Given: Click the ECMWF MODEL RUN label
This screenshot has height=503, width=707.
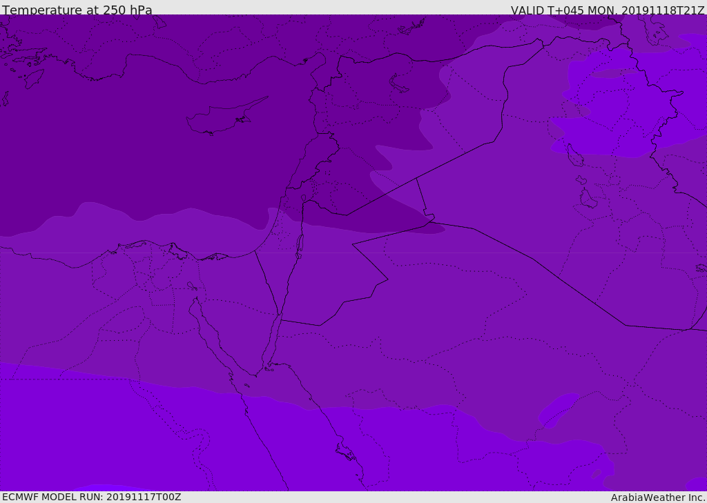Looking at the screenshot, I should coord(92,497).
